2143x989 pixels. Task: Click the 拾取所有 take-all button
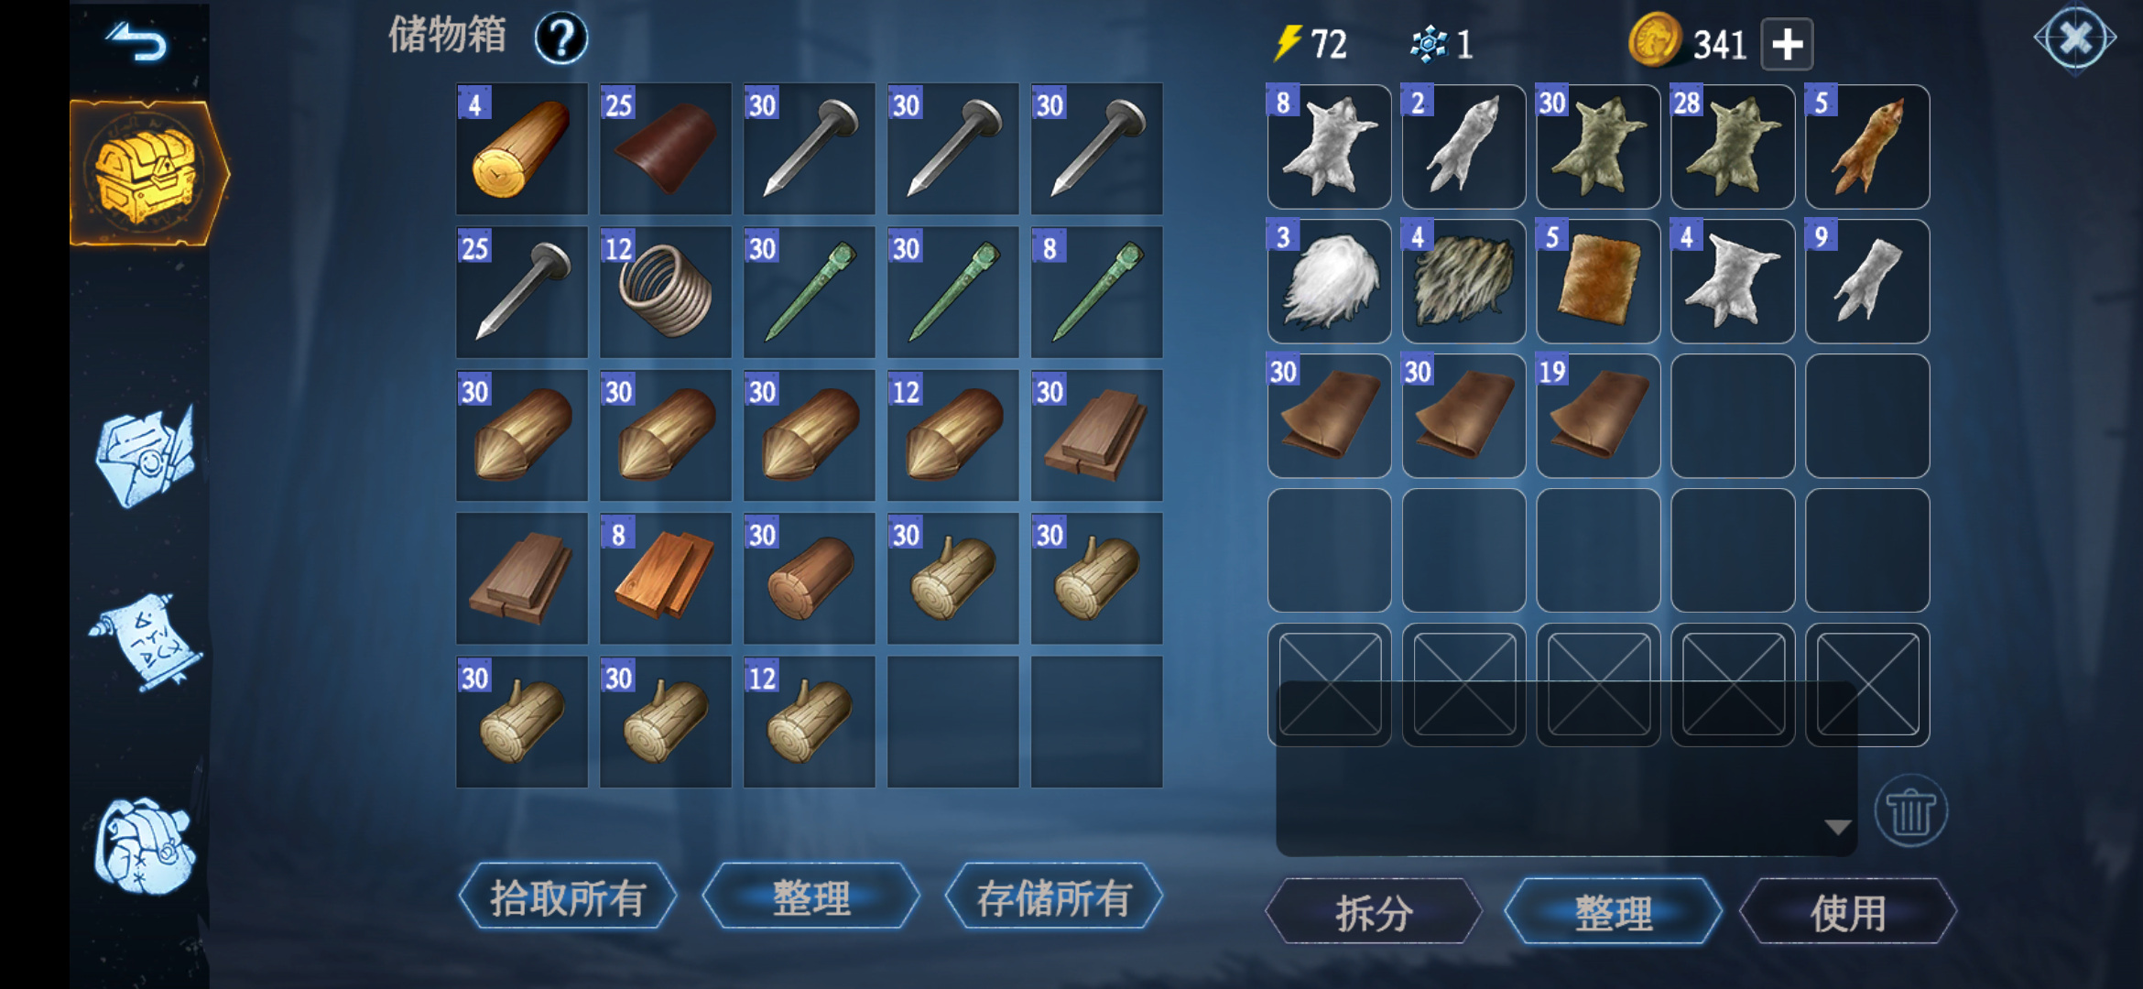pos(568,897)
